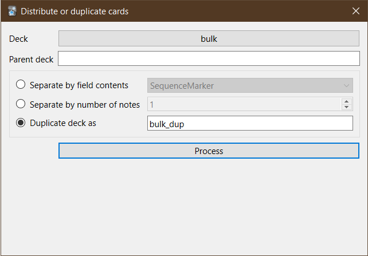Focus the Parent deck text field
This screenshot has height=256, width=368.
pos(209,58)
